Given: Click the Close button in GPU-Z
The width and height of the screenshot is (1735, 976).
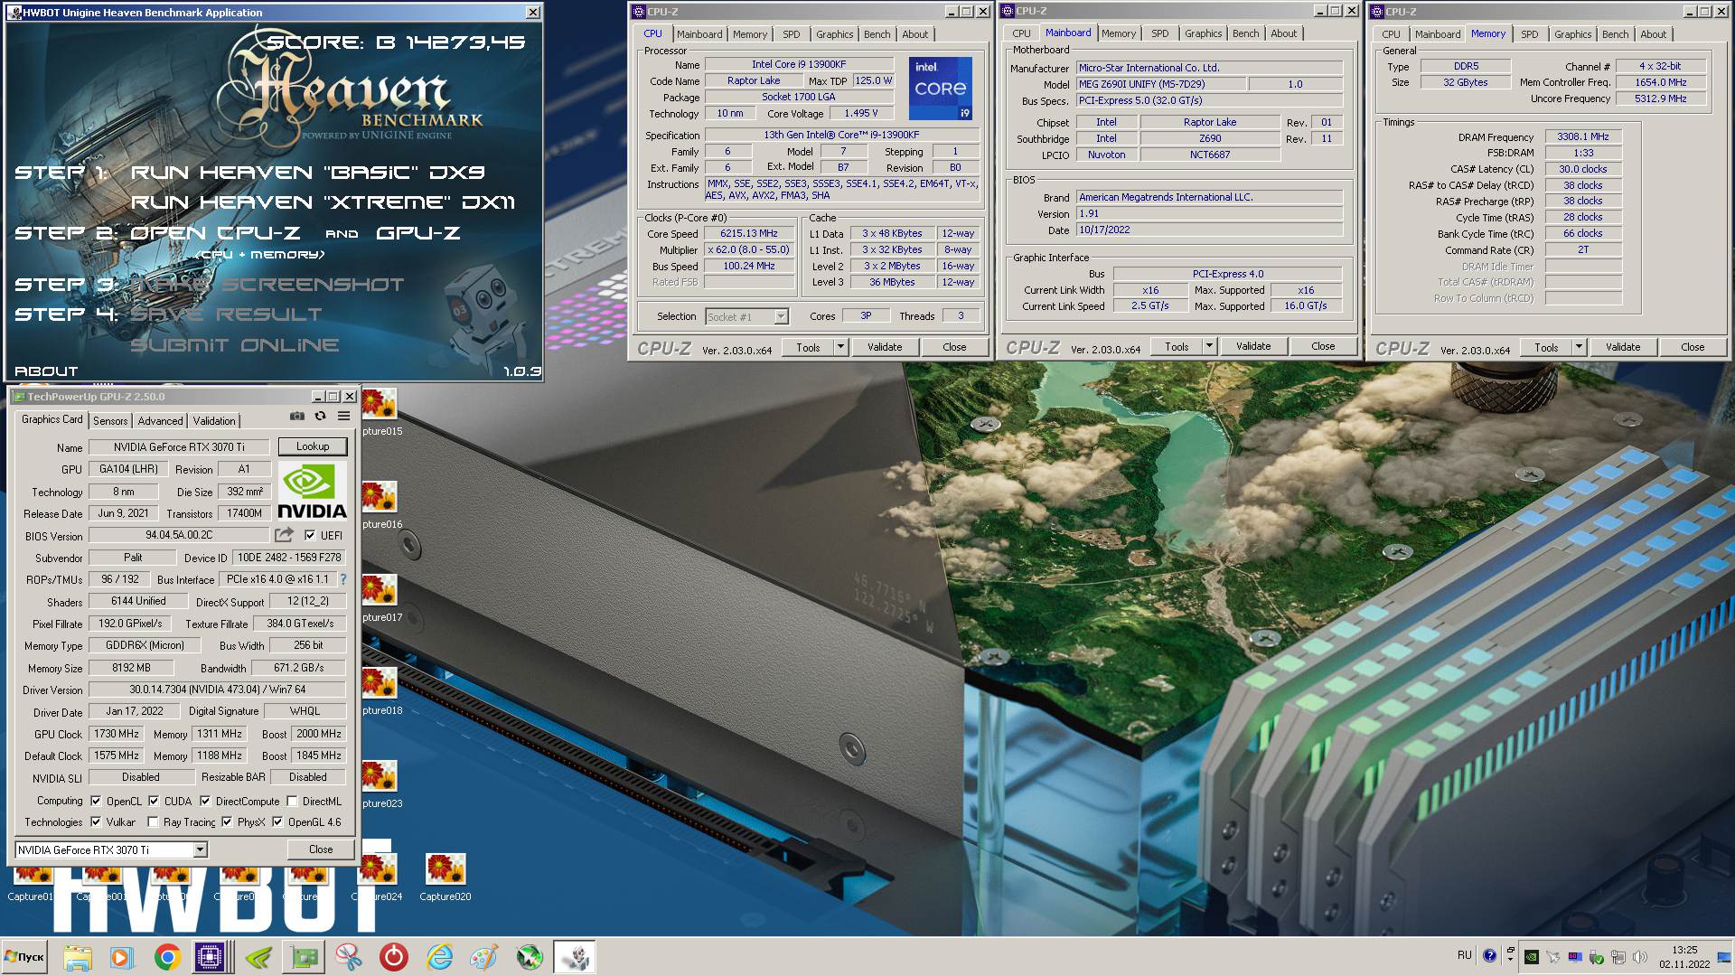Looking at the screenshot, I should (321, 849).
